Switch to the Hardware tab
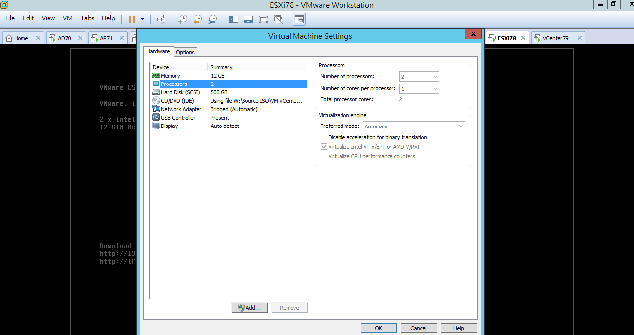This screenshot has width=634, height=335. click(158, 51)
